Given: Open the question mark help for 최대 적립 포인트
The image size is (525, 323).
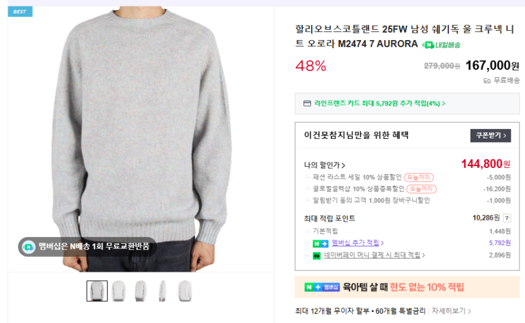Looking at the screenshot, I should coord(507,218).
